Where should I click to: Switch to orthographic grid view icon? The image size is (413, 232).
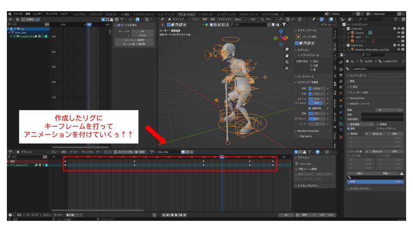tap(287, 68)
